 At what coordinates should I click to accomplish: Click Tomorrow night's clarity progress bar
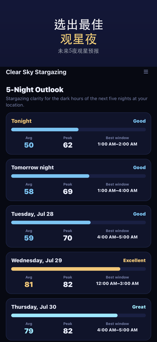coord(78,176)
